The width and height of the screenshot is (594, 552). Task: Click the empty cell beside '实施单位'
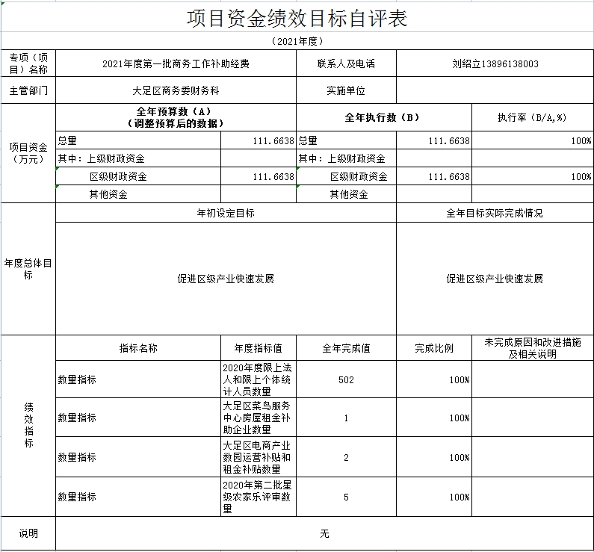point(495,90)
